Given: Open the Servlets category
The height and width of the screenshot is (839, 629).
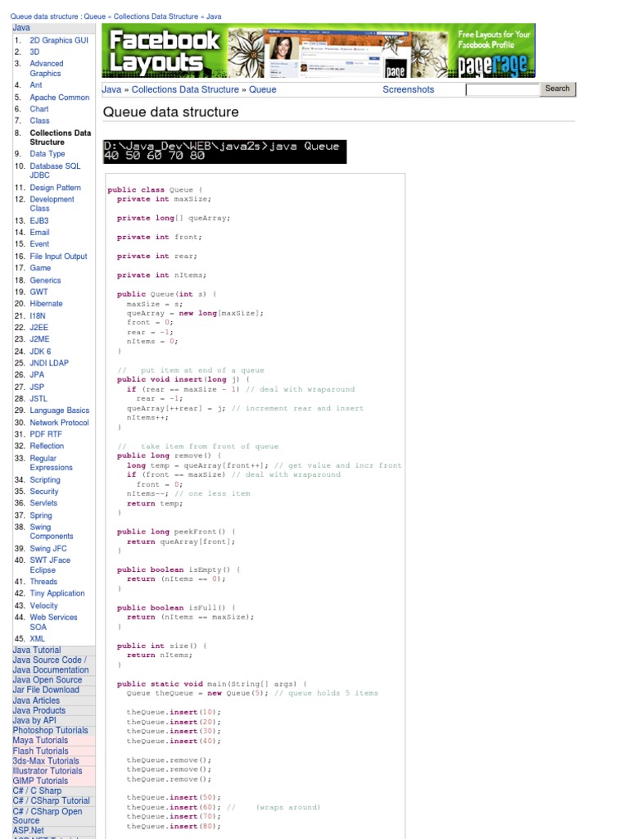Looking at the screenshot, I should coord(43,503).
